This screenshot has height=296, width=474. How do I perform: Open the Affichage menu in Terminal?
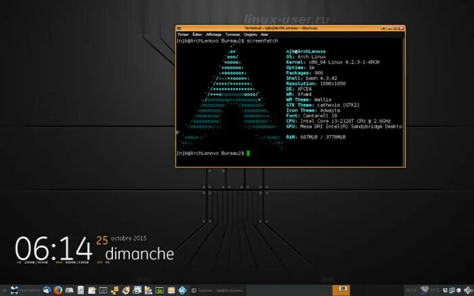(x=213, y=35)
